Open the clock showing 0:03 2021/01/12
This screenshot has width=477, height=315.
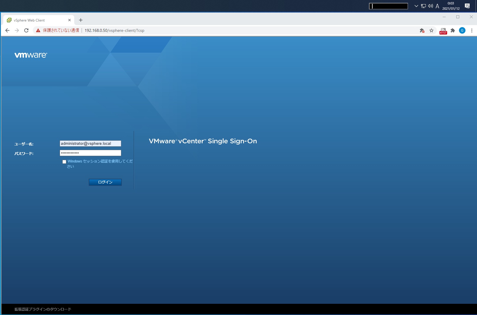(451, 6)
